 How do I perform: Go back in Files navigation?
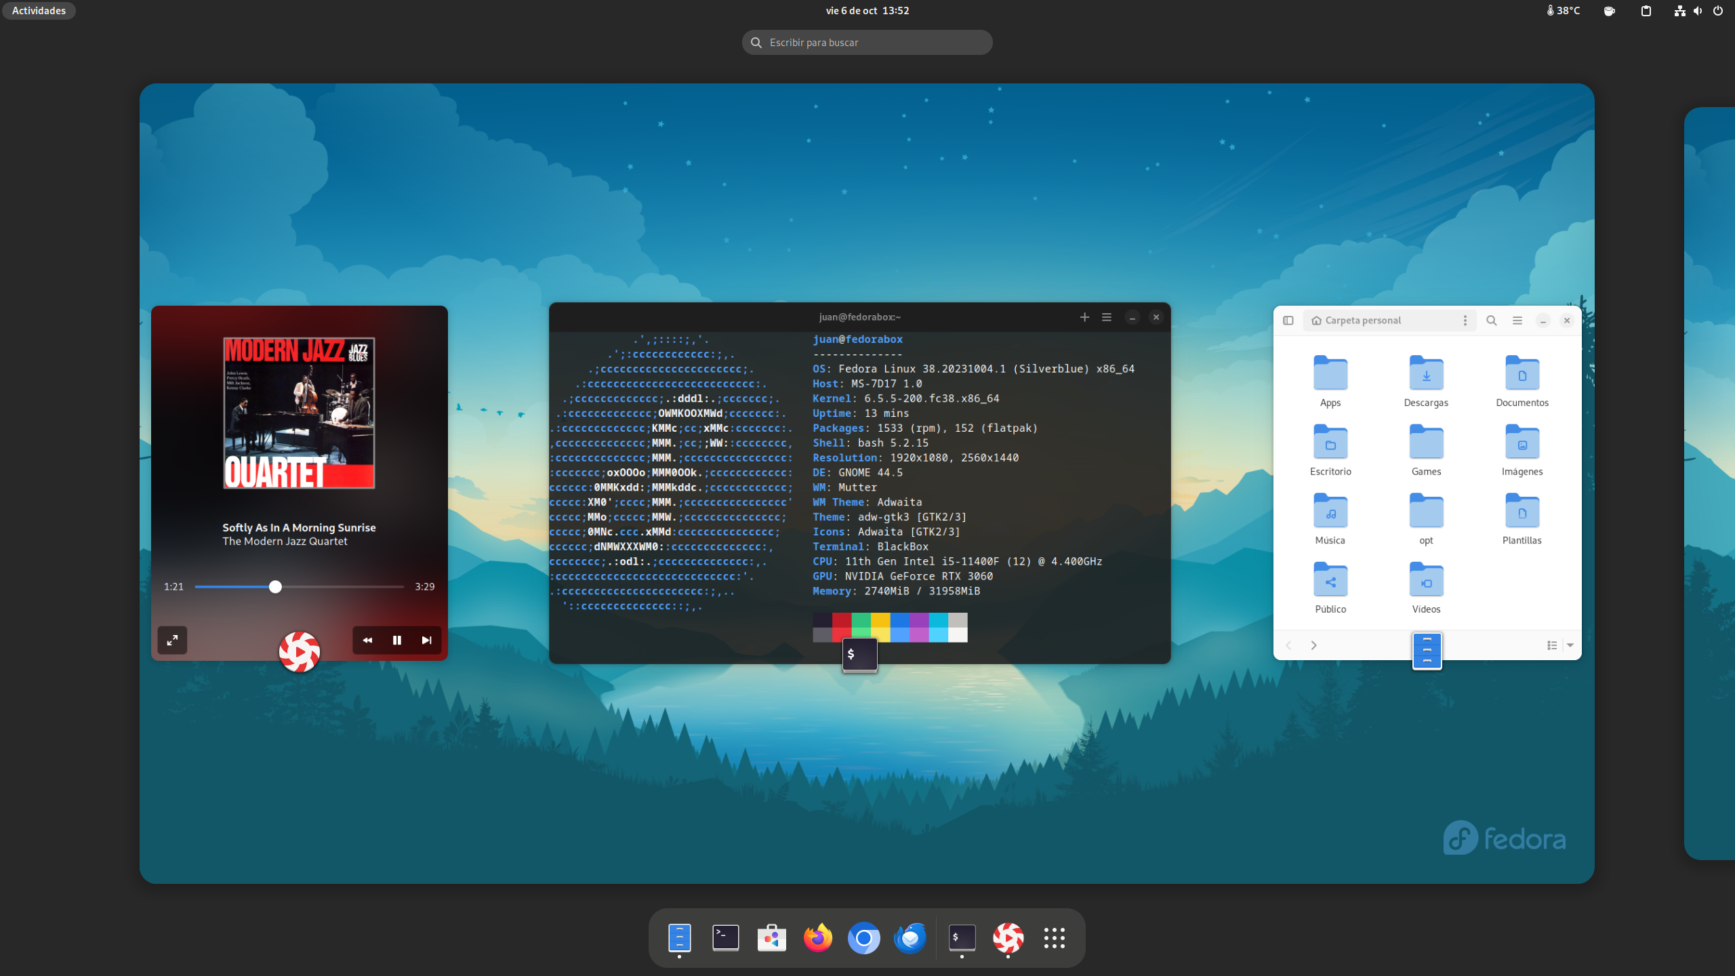[x=1289, y=645]
